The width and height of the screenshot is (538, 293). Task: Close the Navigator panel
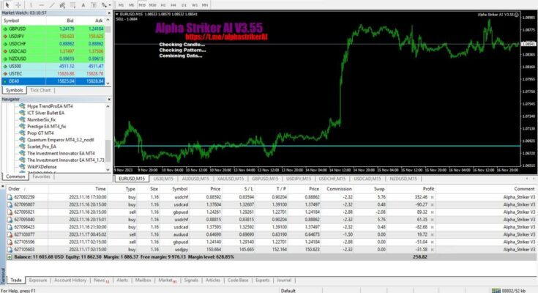pos(109,100)
